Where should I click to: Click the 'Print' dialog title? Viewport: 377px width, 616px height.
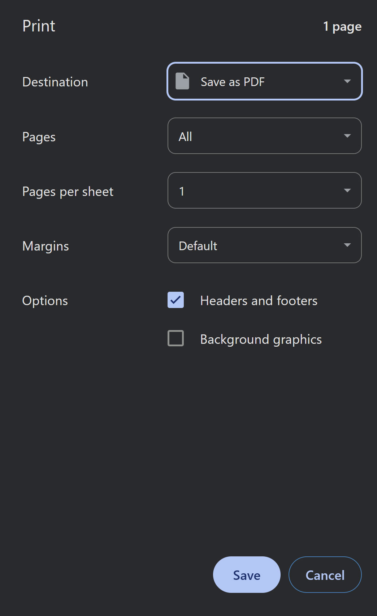[x=39, y=26]
